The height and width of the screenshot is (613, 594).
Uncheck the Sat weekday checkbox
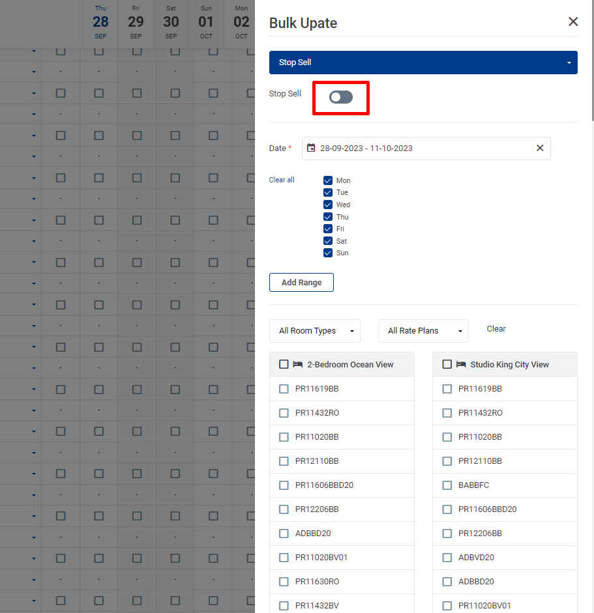328,241
